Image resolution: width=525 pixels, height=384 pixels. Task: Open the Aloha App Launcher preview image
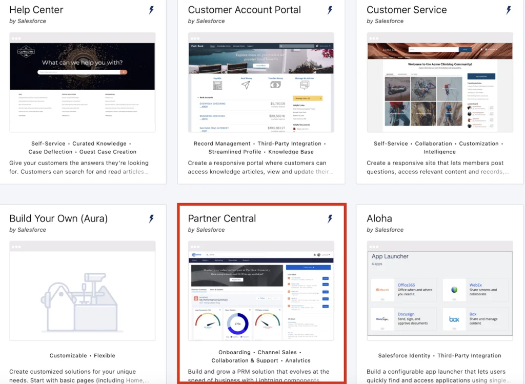pyautogui.click(x=440, y=291)
